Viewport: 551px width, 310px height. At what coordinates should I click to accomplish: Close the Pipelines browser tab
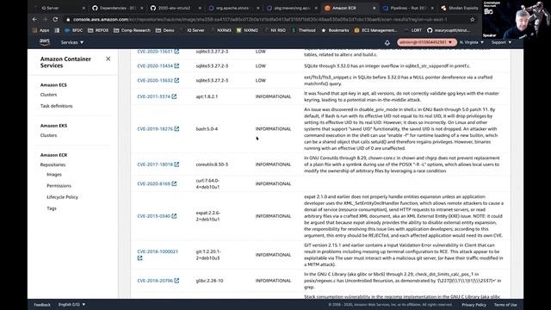[x=432, y=8]
